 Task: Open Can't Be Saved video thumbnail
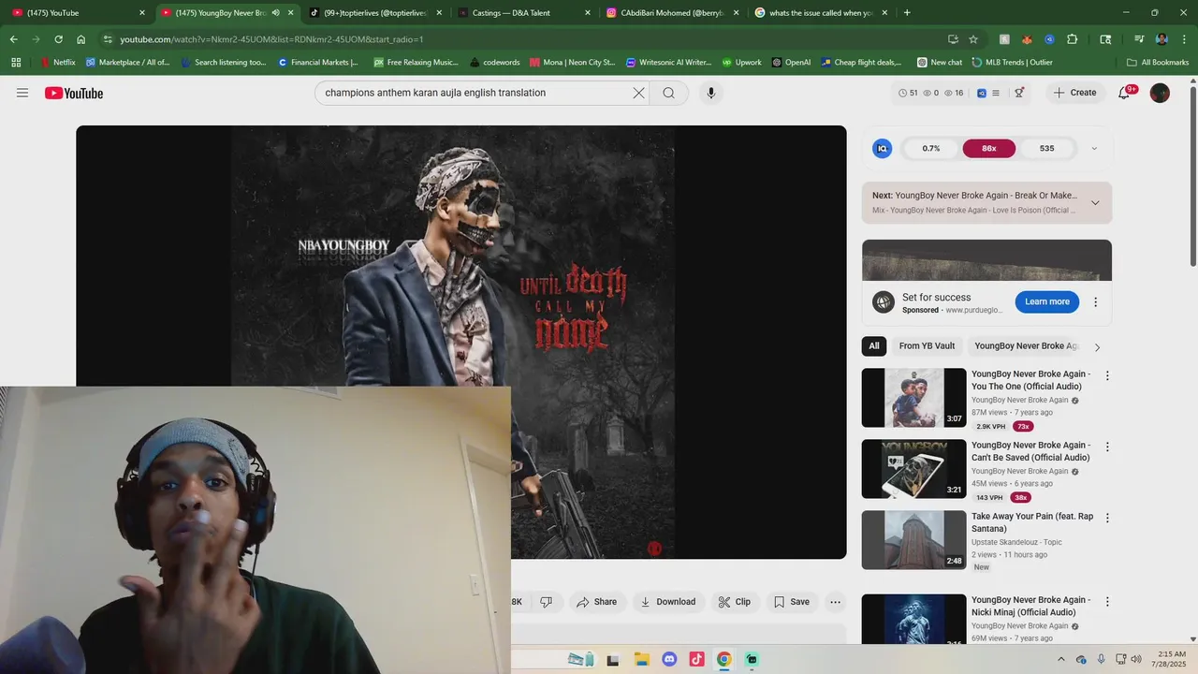pyautogui.click(x=913, y=469)
